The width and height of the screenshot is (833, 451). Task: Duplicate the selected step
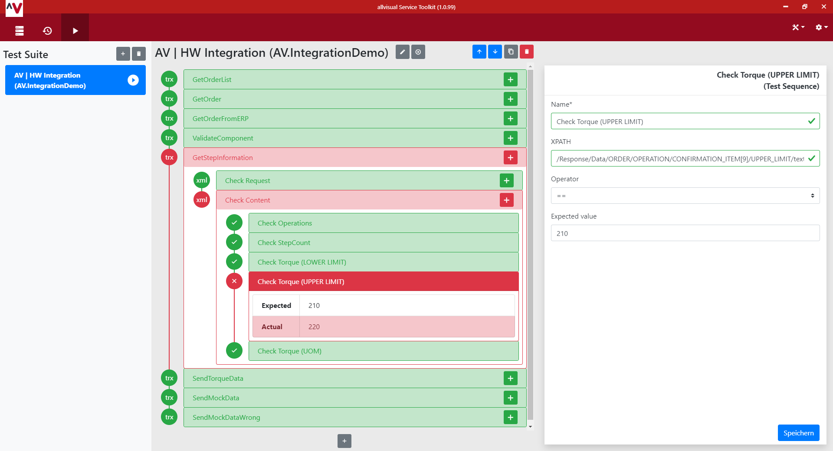[511, 52]
